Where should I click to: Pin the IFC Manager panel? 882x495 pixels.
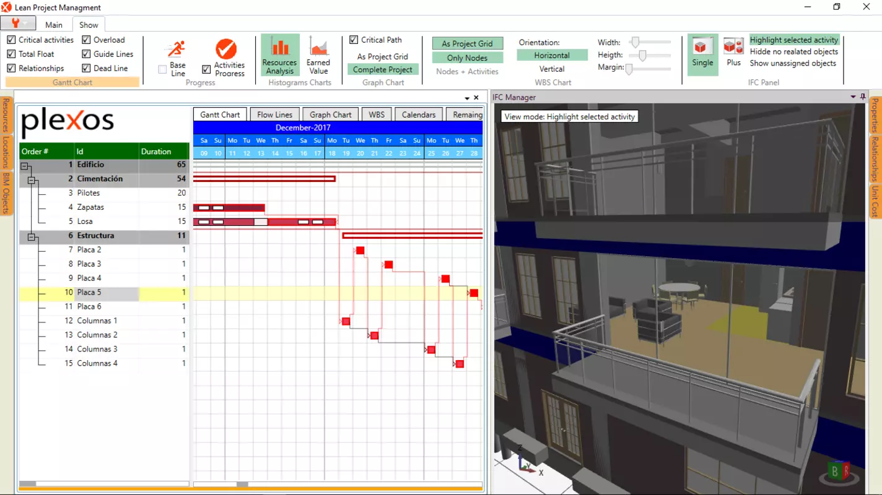pos(863,97)
